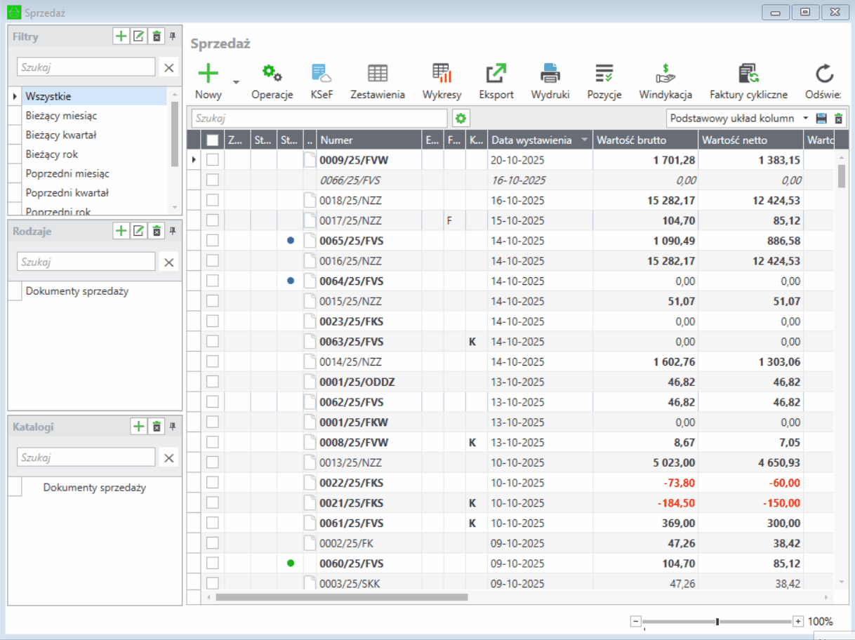This screenshot has width=855, height=640.
Task: Click the zoom slider handle
Action: 717,621
